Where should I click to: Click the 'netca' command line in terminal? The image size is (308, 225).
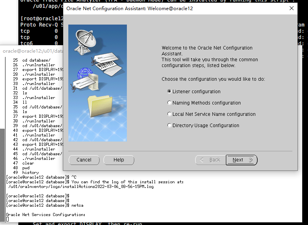pyautogui.click(x=45, y=206)
